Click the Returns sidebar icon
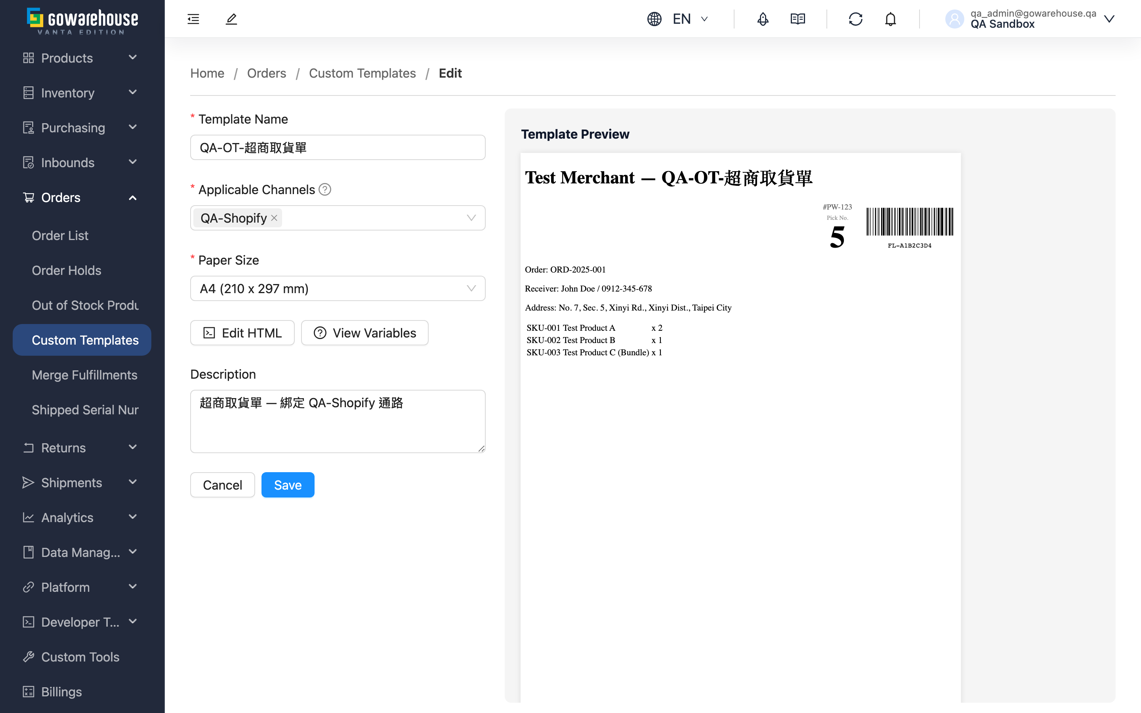Viewport: 1141px width, 713px height. click(x=28, y=448)
